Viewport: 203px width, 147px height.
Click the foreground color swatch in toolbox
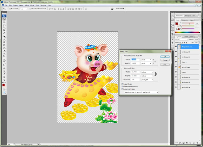(3, 85)
